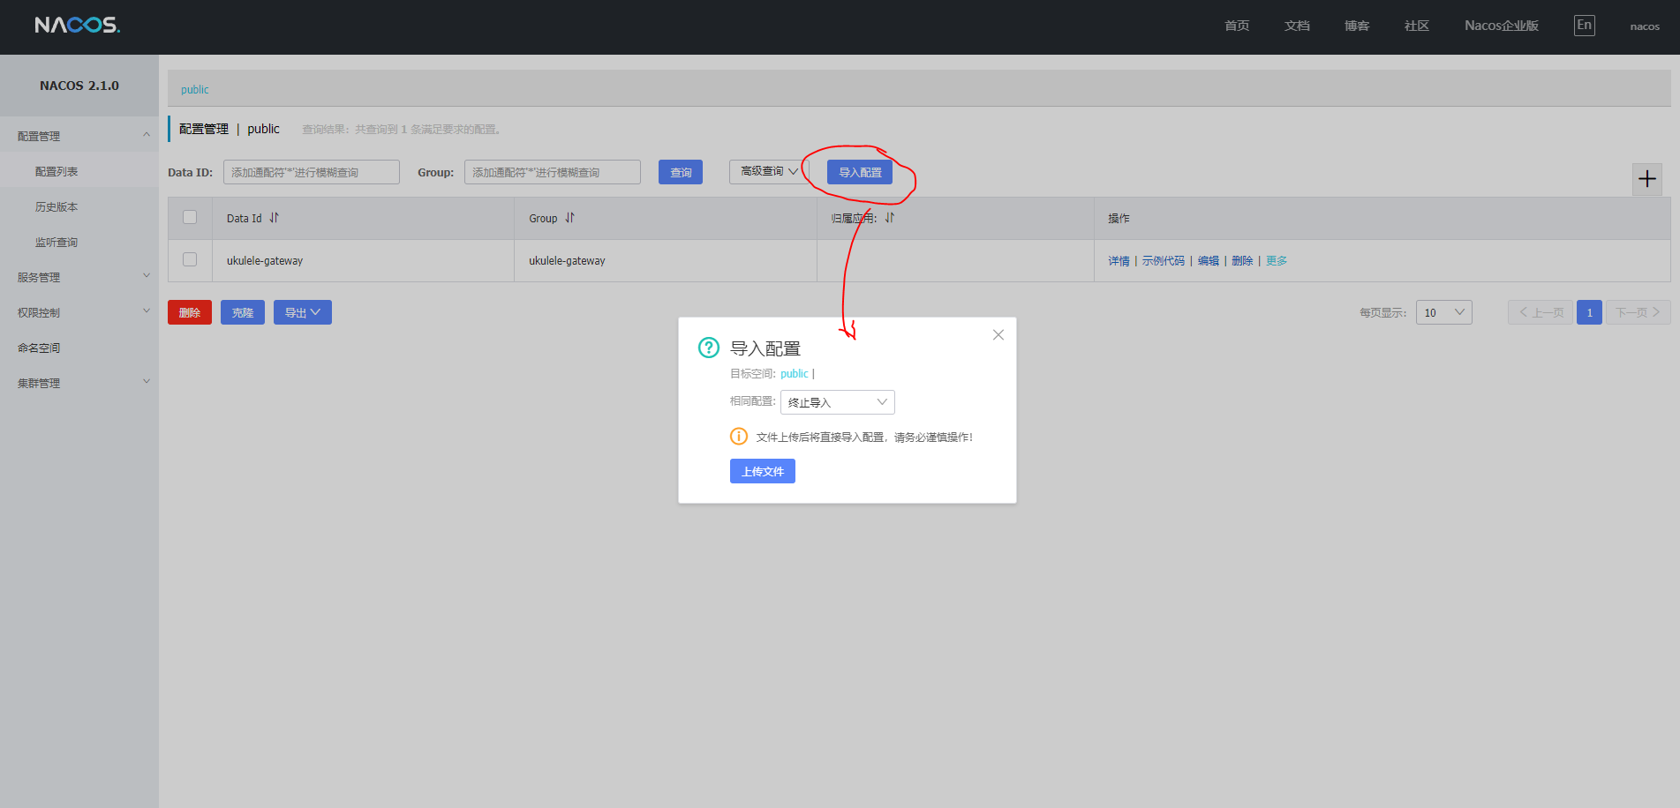
Task: Focus the Group search field
Action: [553, 172]
